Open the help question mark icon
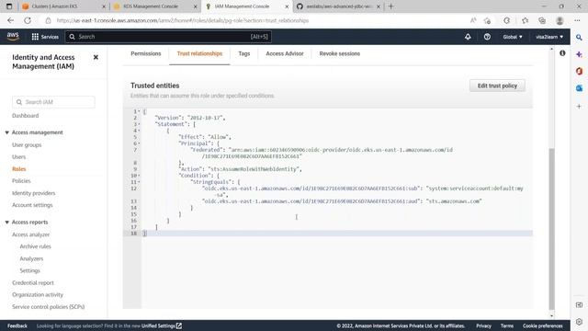Image resolution: width=588 pixels, height=331 pixels. (487, 37)
